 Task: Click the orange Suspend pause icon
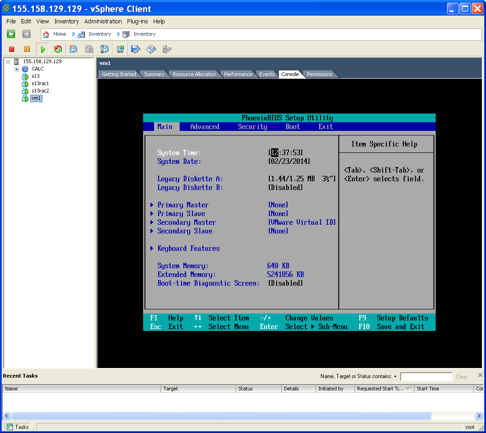(x=27, y=49)
